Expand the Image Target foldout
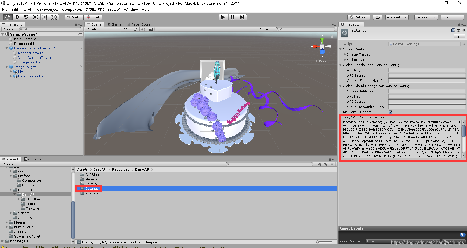The height and width of the screenshot is (248, 467). [x=345, y=54]
